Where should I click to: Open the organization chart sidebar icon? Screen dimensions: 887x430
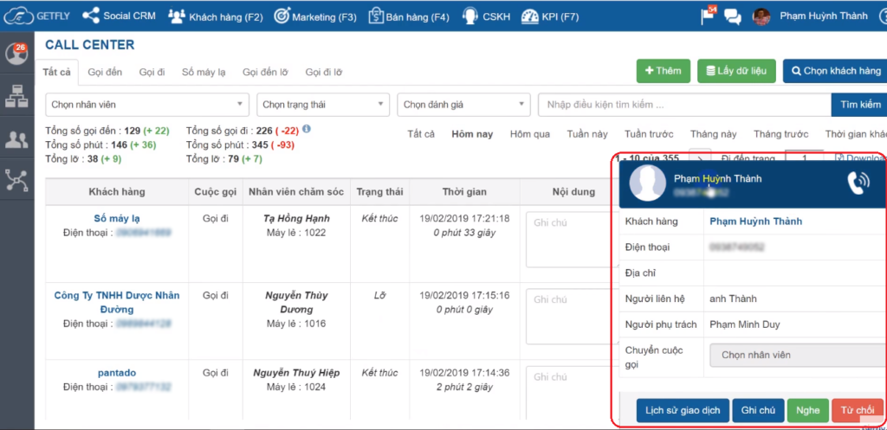[16, 97]
